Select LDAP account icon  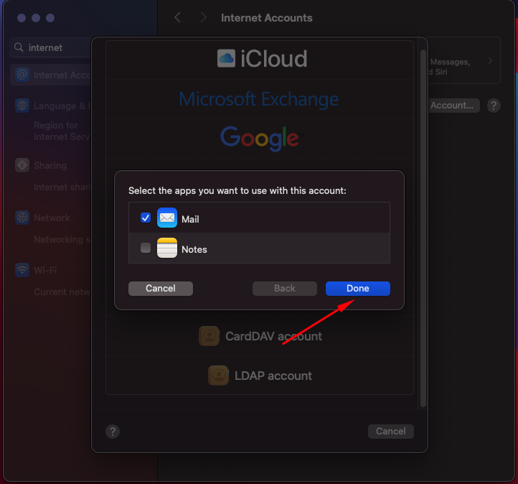tap(218, 376)
